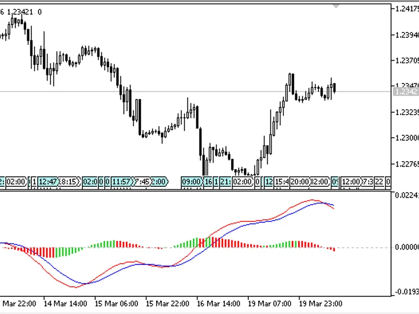419x314 pixels.
Task: Click the 14 Mar 14:00 date label
Action: coord(65,304)
